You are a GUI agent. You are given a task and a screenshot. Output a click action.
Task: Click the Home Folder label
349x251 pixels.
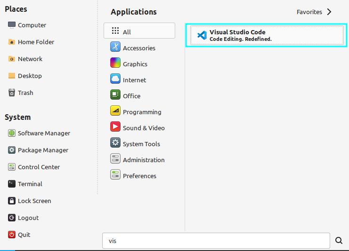pyautogui.click(x=36, y=42)
